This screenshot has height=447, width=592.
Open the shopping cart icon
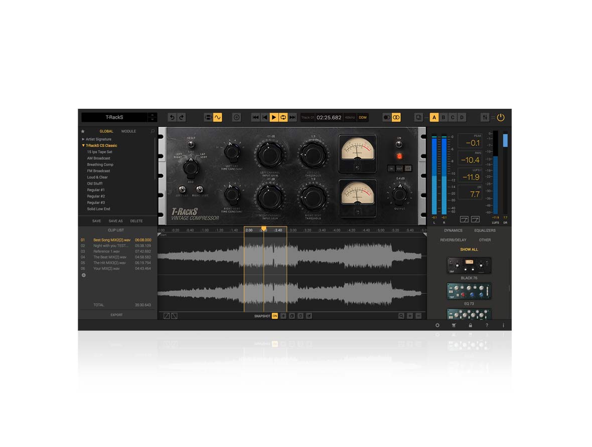[454, 326]
